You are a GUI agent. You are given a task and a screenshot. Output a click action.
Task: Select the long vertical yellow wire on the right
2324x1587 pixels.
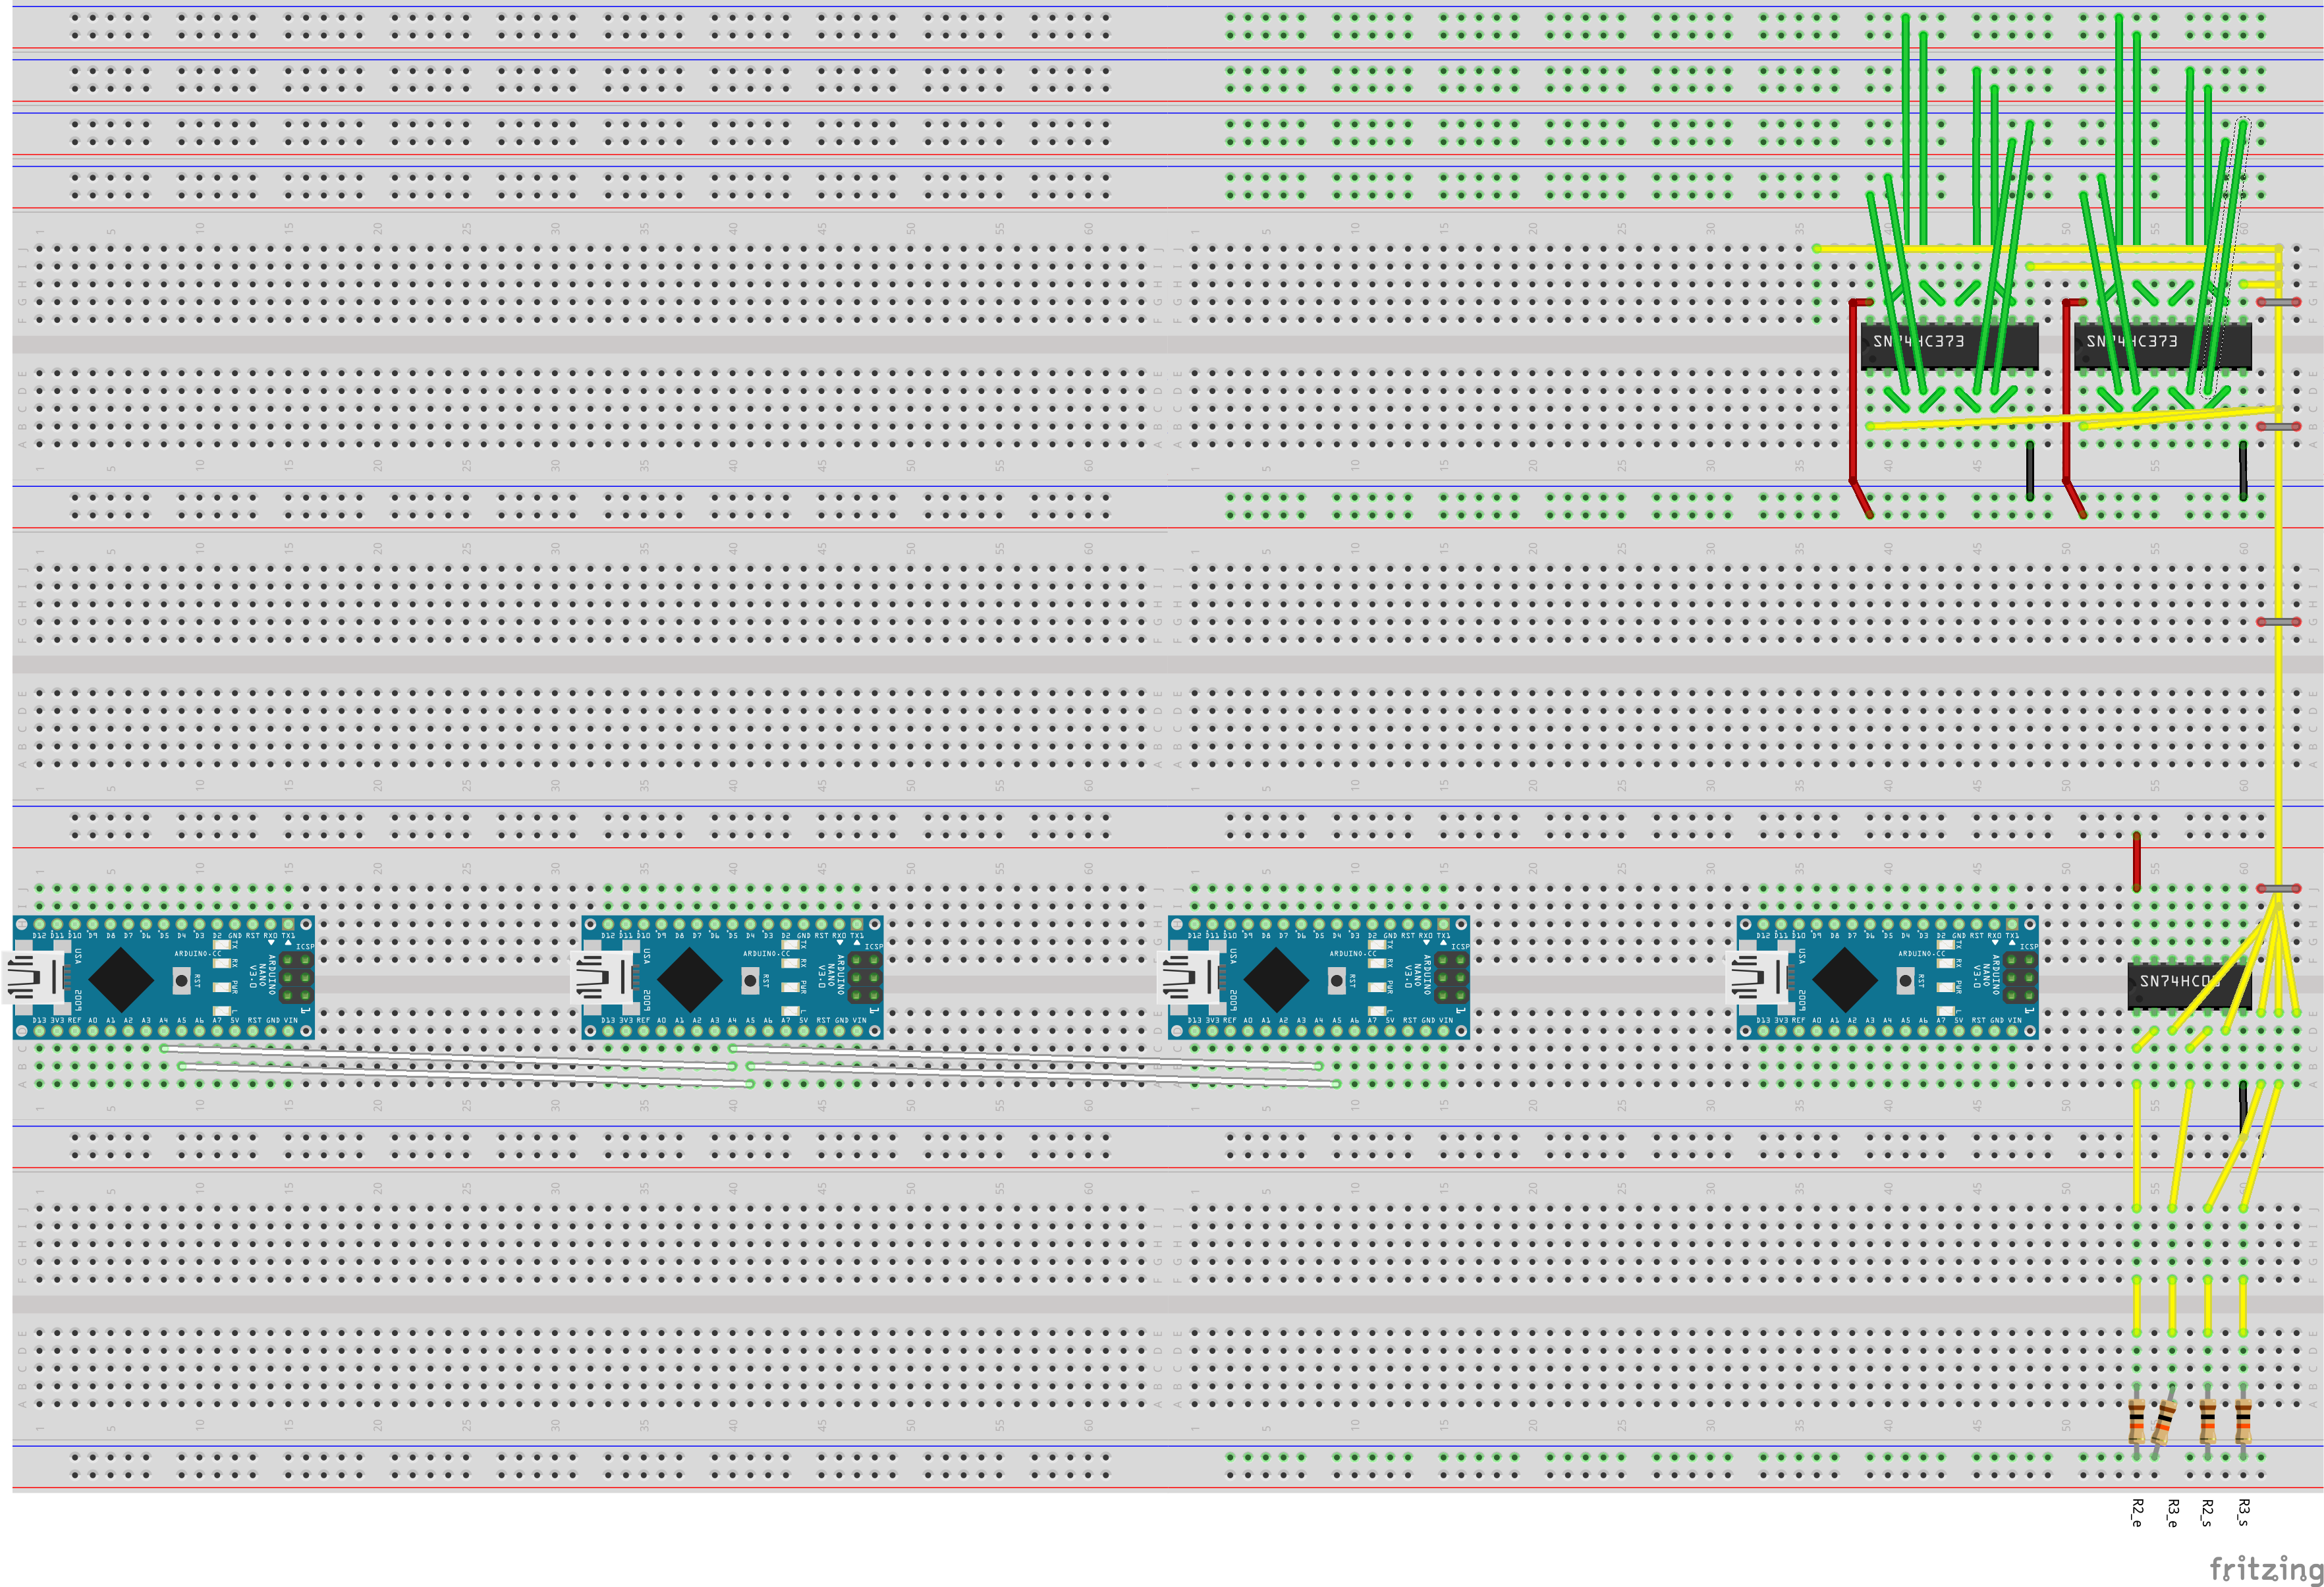click(x=2278, y=700)
